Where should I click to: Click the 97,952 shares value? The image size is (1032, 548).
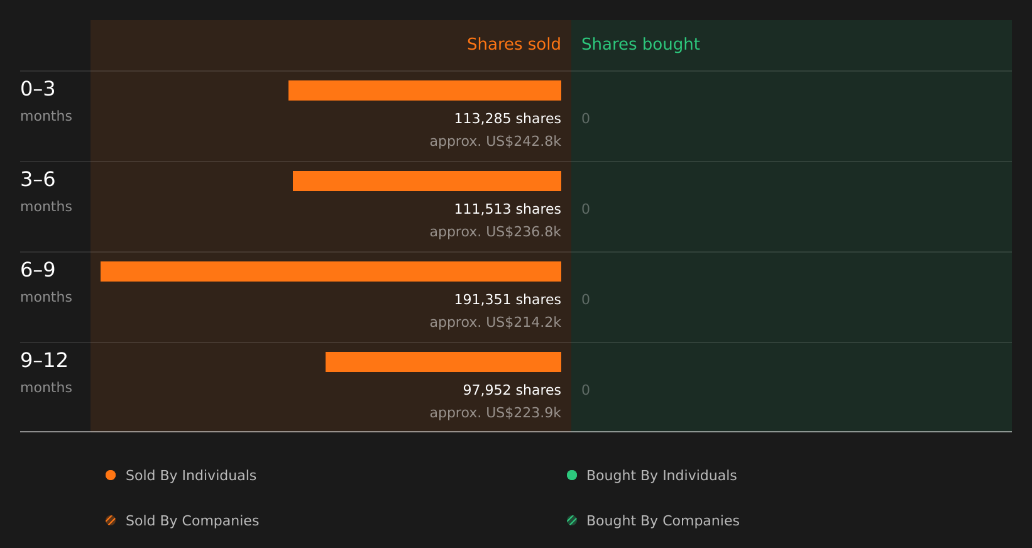pyautogui.click(x=512, y=390)
